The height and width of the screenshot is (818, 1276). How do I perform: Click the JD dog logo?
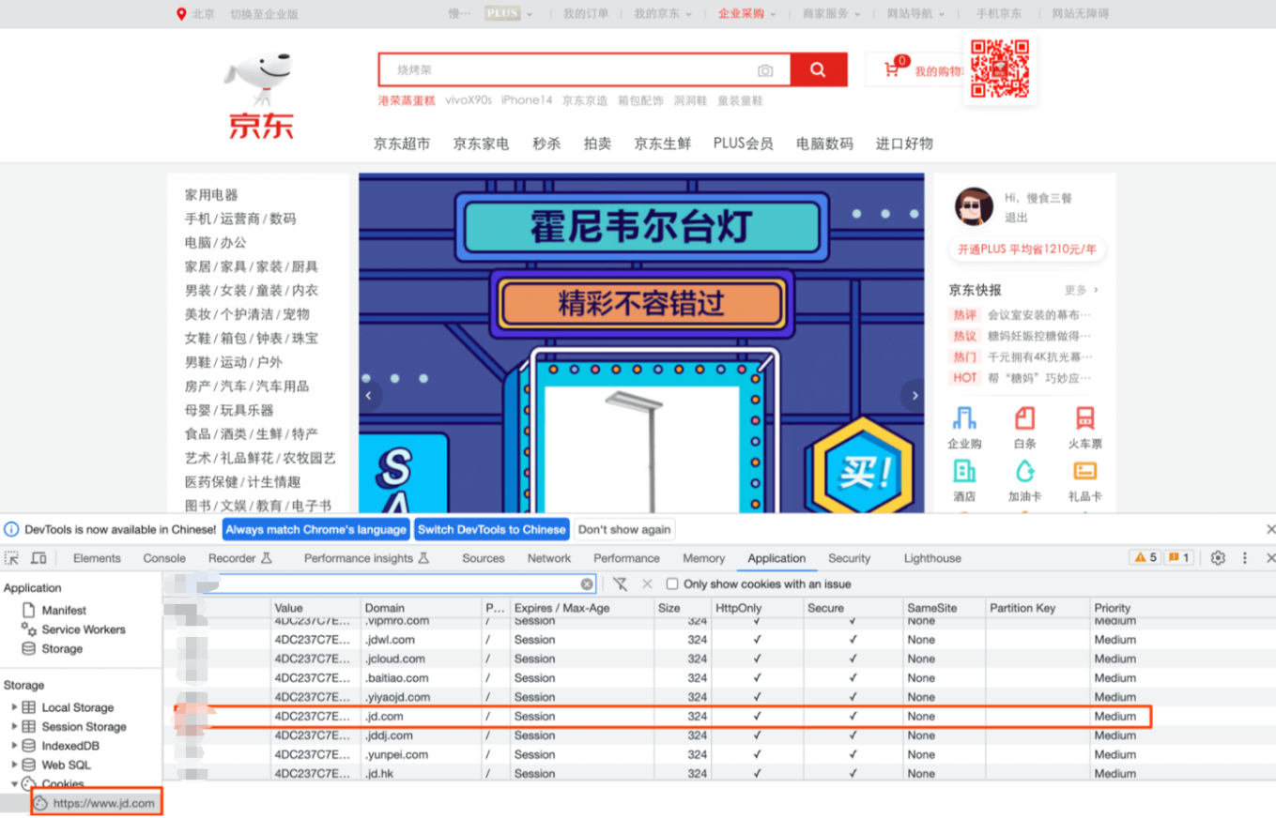click(x=261, y=97)
